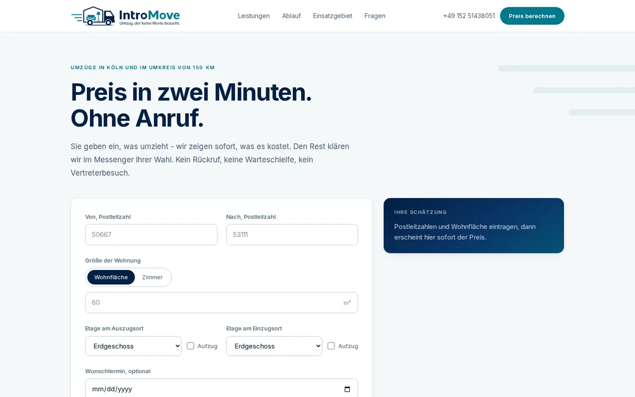Call the phone number +49 152 51438051

469,16
